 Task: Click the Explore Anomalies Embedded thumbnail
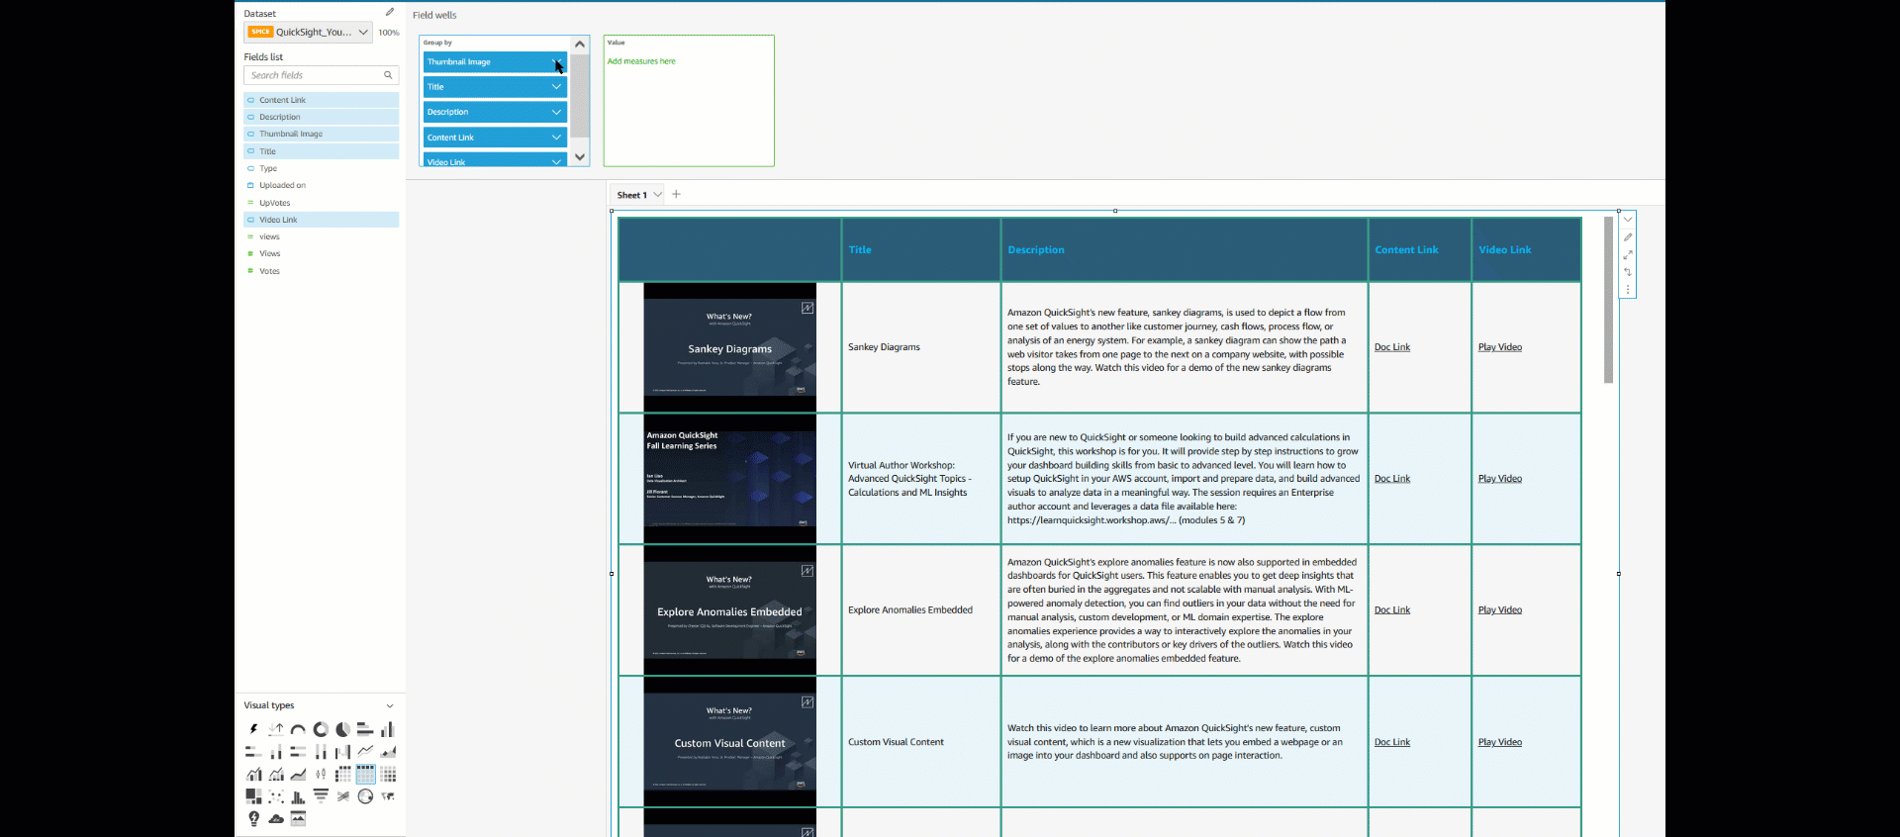click(x=730, y=610)
